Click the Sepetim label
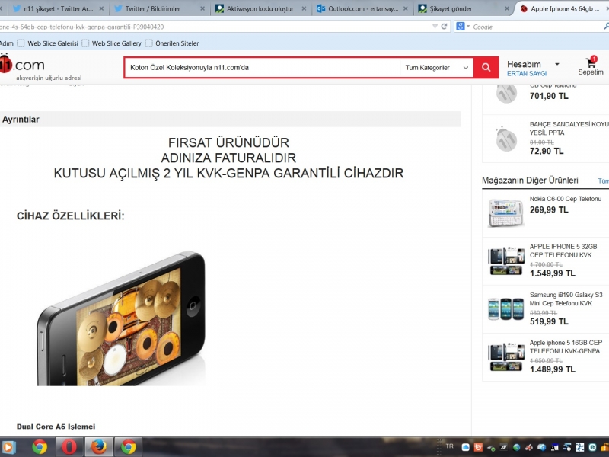 (591, 72)
